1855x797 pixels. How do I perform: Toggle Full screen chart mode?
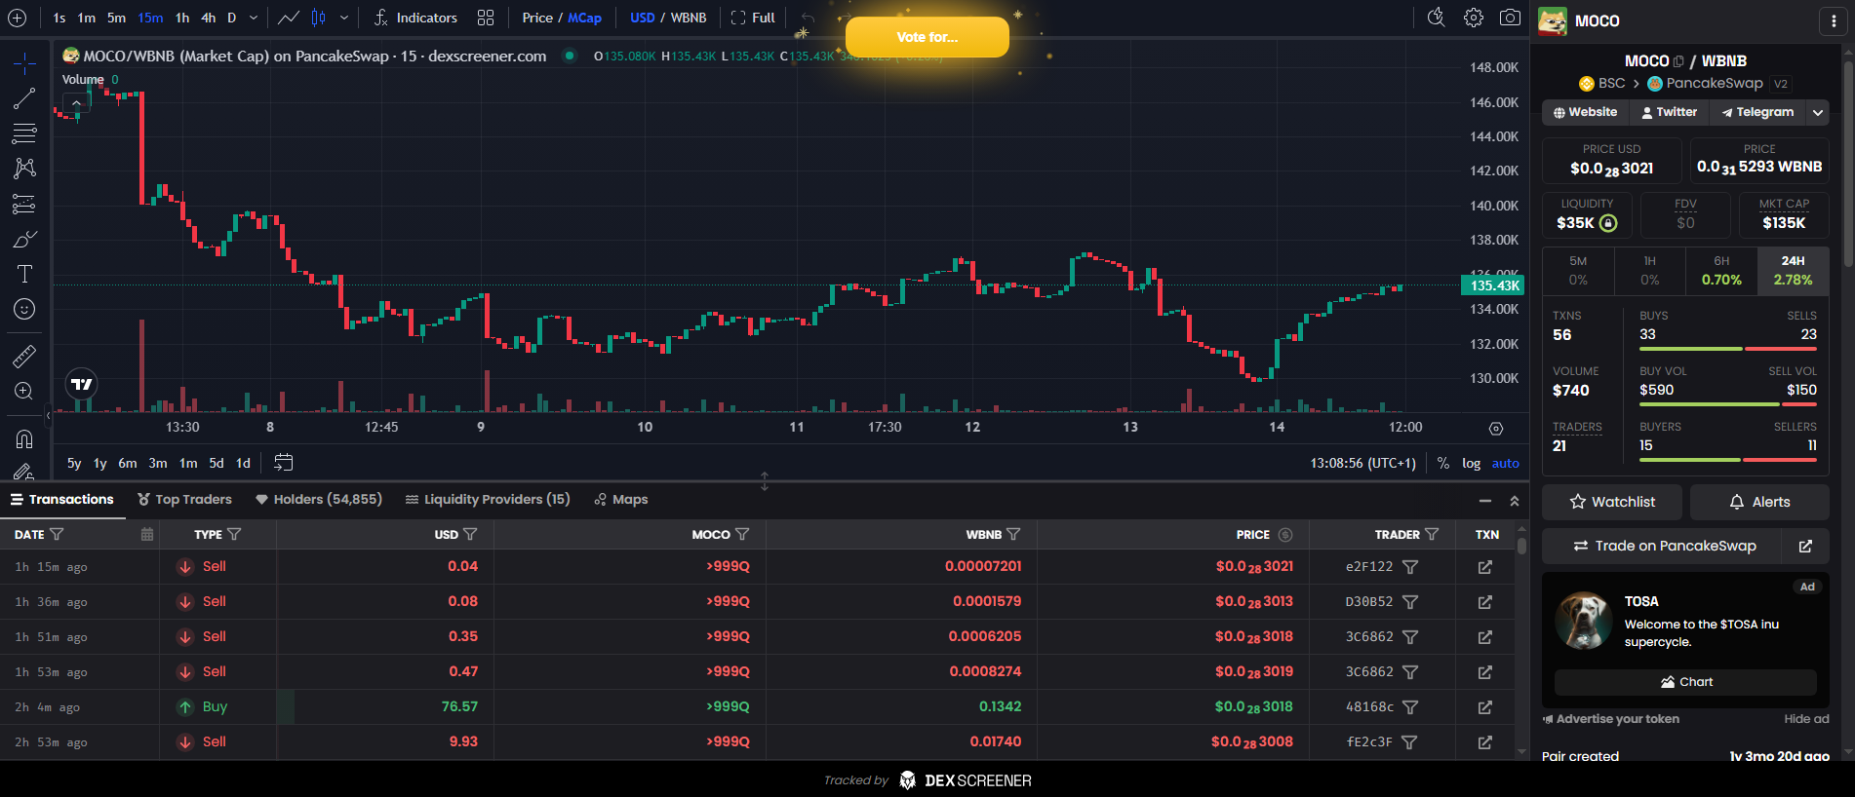pyautogui.click(x=753, y=18)
